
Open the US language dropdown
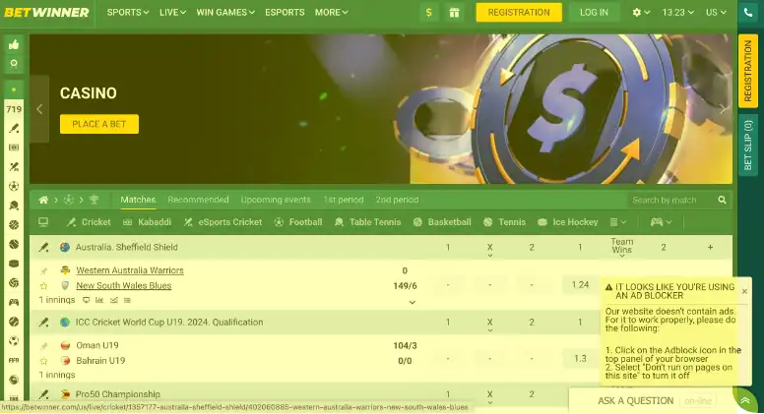pyautogui.click(x=716, y=12)
